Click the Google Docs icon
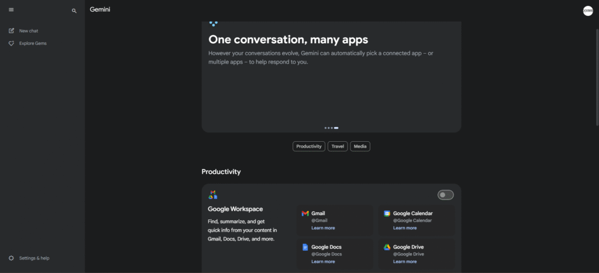 305,247
